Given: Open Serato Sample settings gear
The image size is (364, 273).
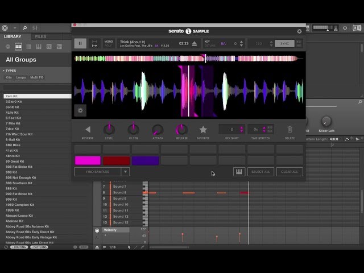Looking at the screenshot, I should [299, 31].
